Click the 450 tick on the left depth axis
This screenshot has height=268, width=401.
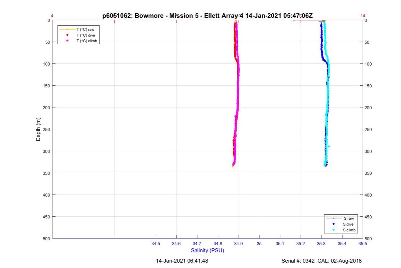[x=46, y=217]
